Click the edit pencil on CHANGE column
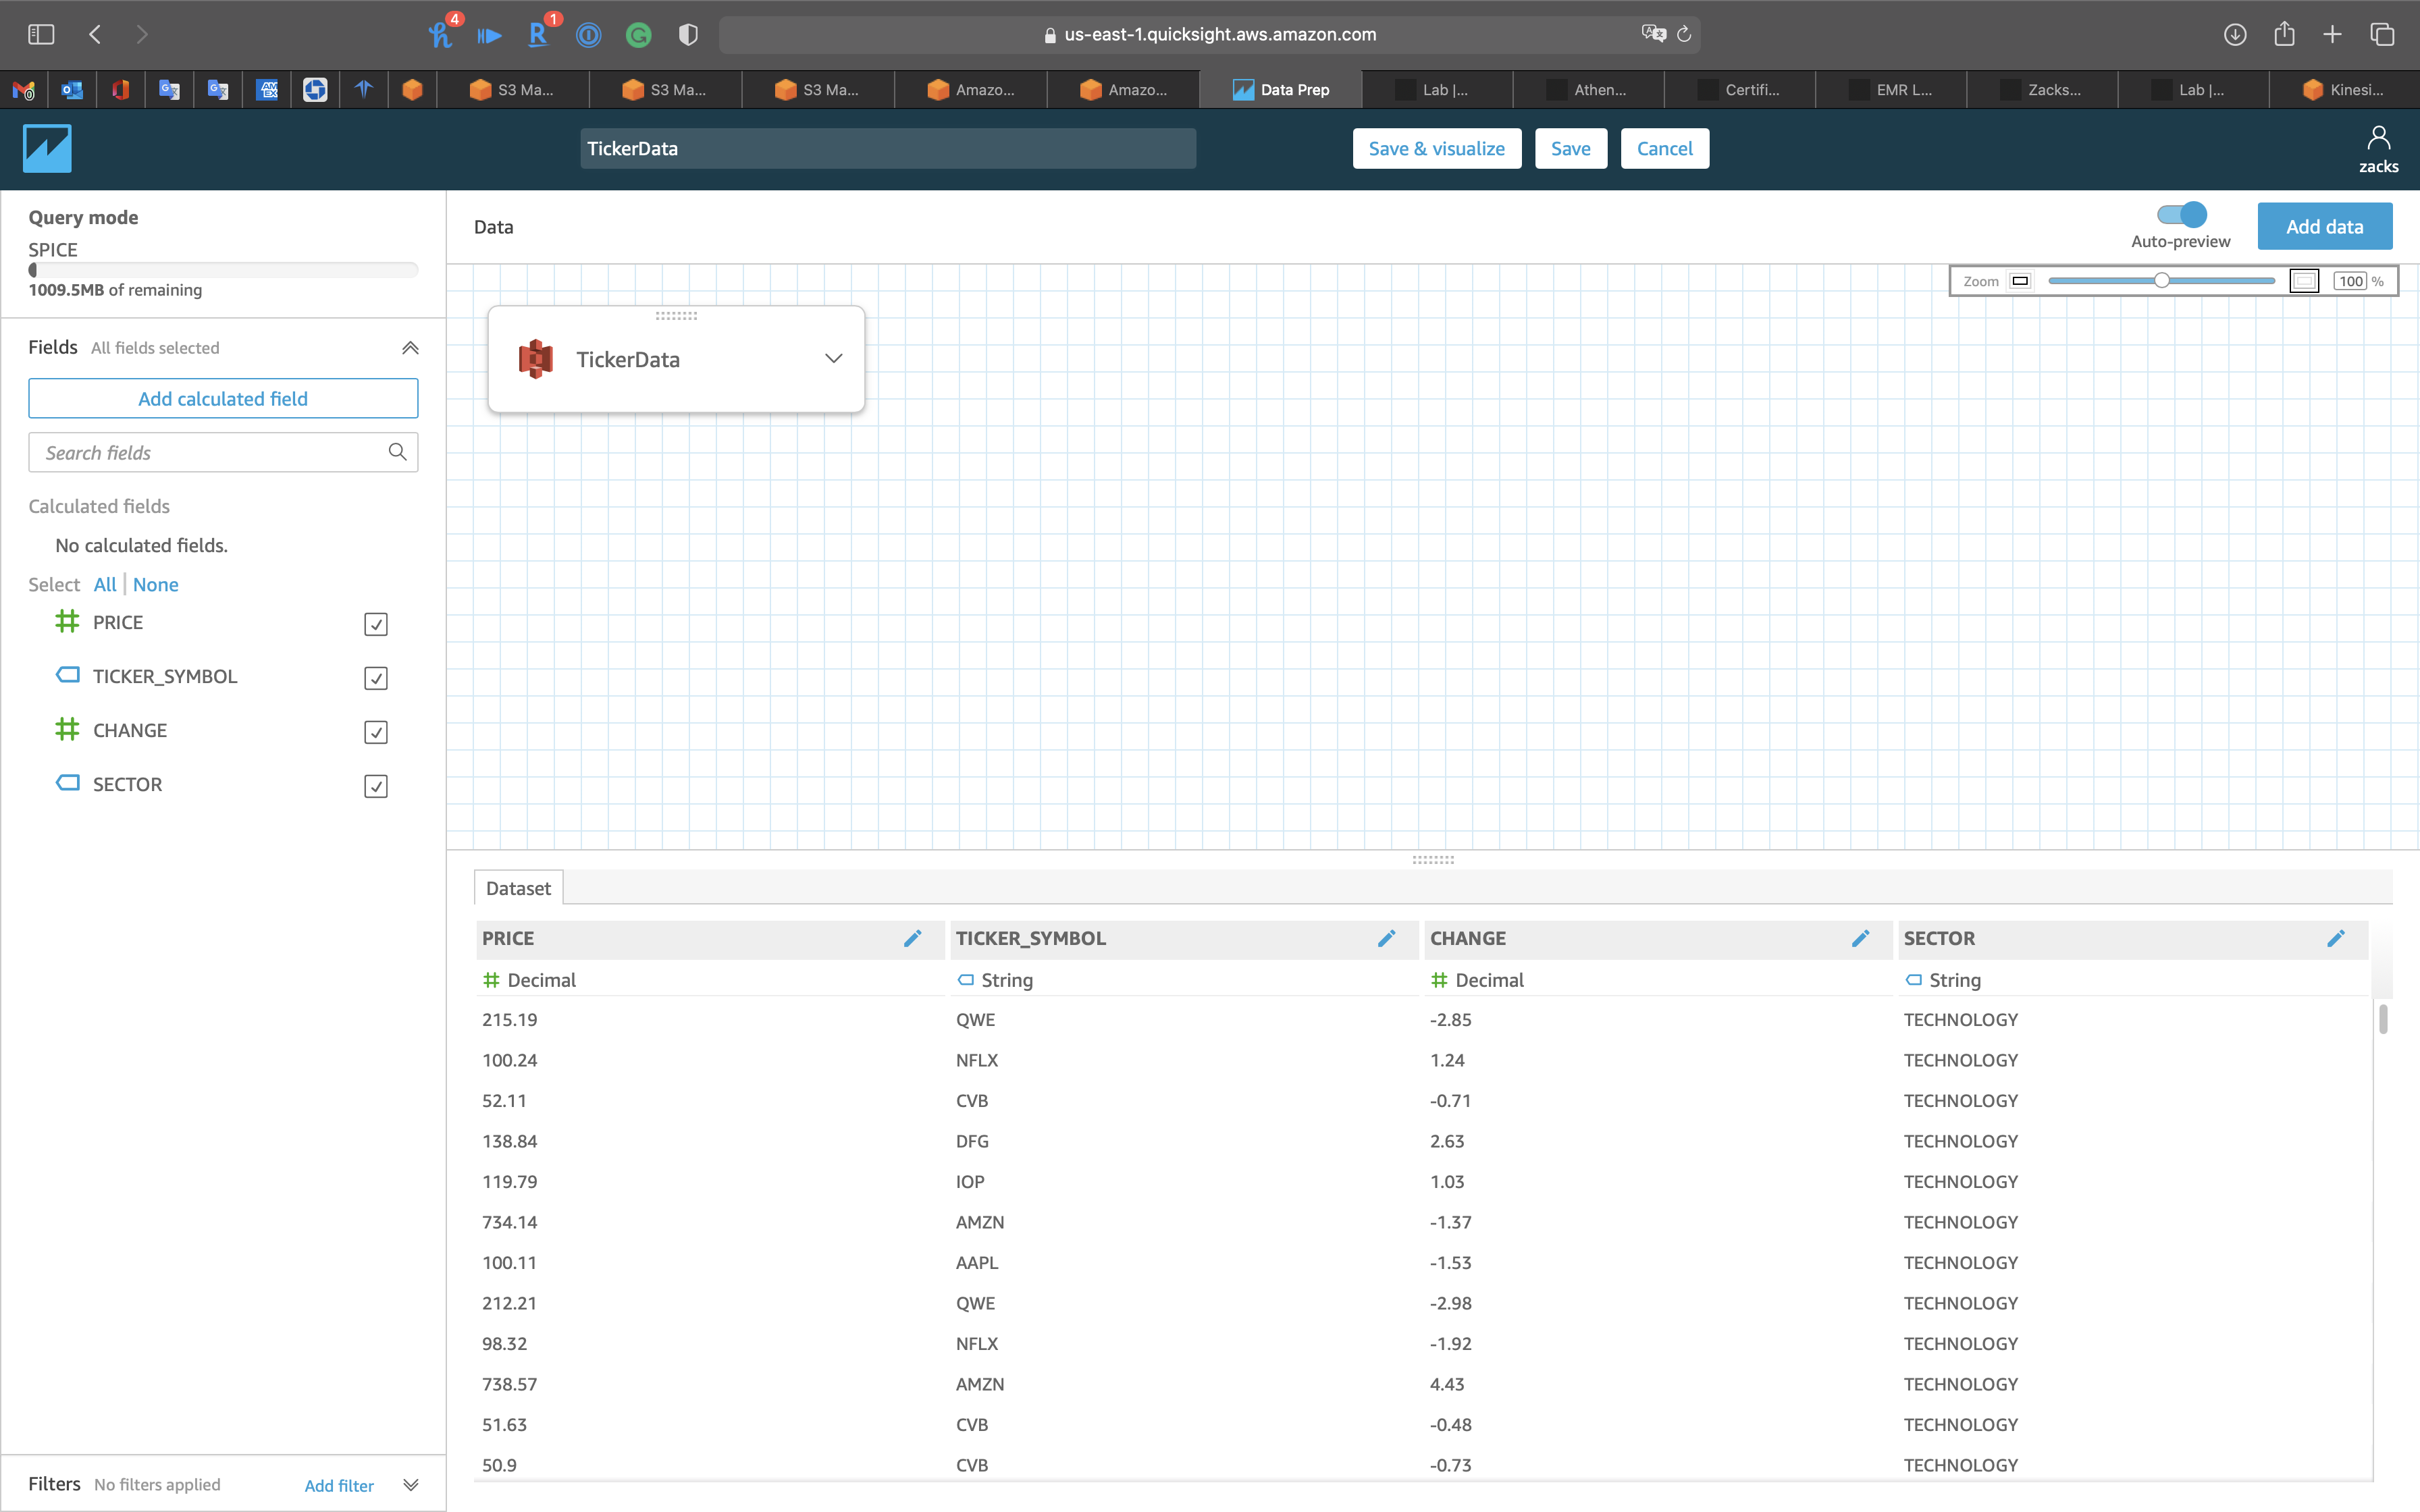Screen dimensions: 2420x1512 click(1860, 938)
